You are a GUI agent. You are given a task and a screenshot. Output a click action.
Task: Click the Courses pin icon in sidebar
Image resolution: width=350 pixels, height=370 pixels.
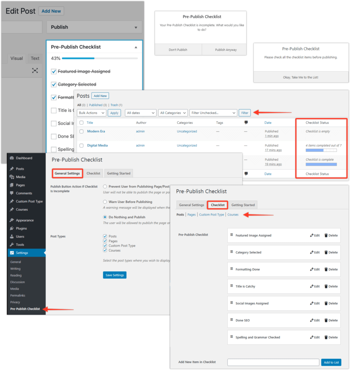pos(12,210)
